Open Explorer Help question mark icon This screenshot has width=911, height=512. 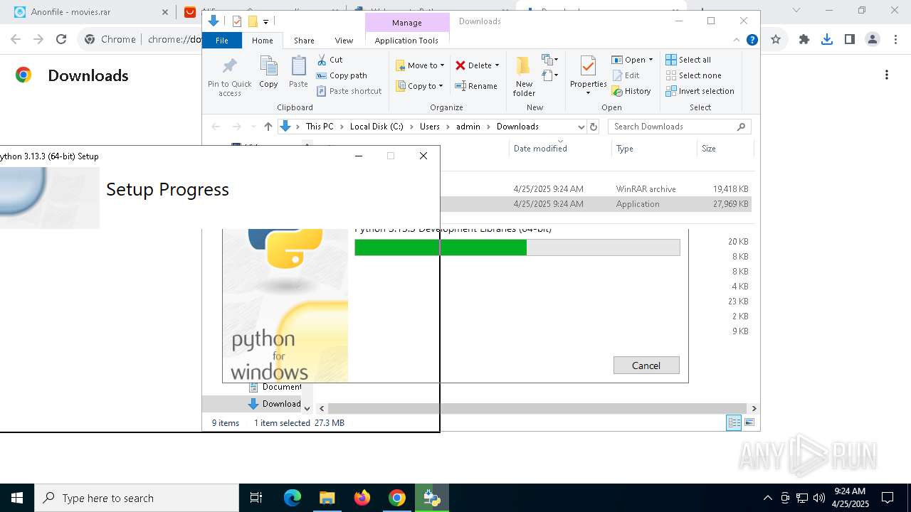752,41
